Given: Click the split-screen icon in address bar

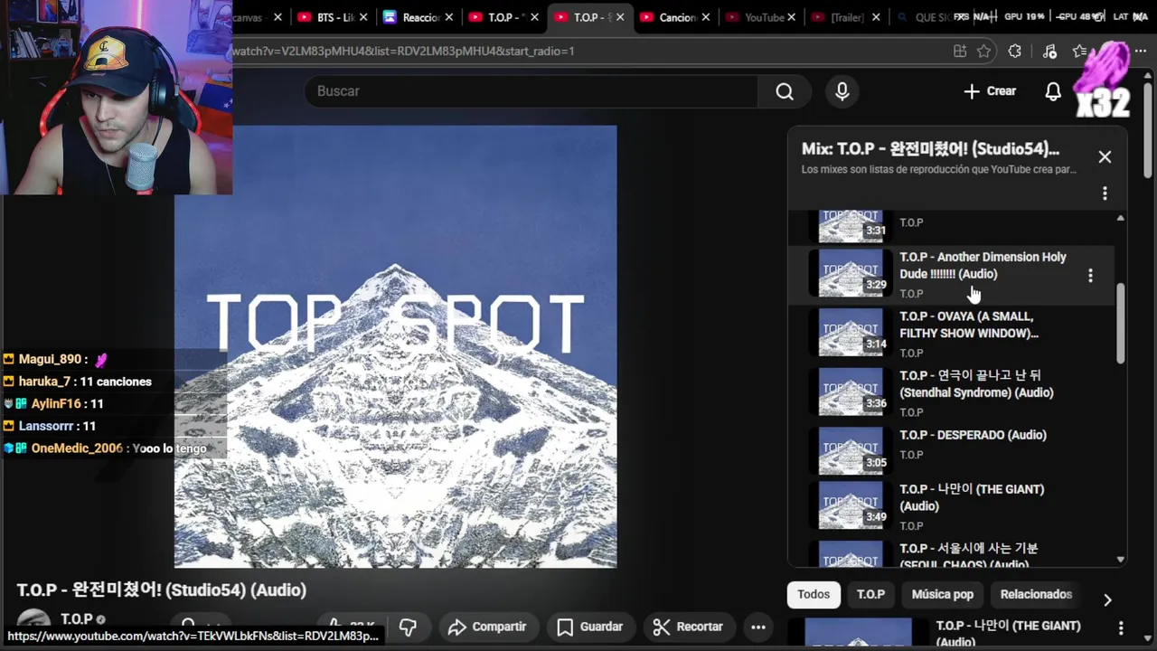Looking at the screenshot, I should pos(960,52).
